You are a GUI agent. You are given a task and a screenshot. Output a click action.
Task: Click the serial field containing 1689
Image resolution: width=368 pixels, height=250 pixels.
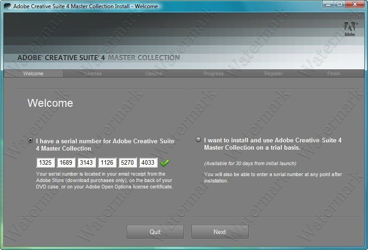(x=66, y=162)
